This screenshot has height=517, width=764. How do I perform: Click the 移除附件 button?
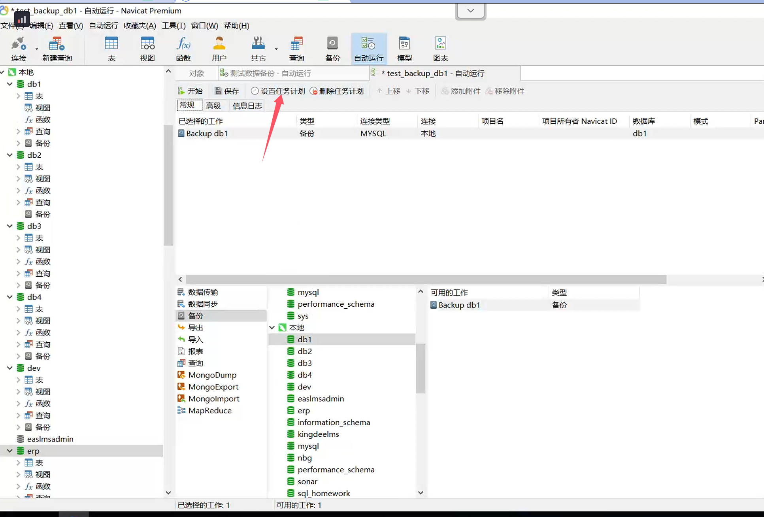point(505,91)
